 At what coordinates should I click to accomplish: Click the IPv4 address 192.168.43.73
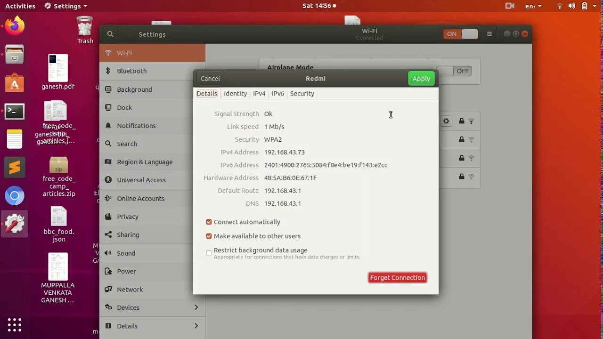point(285,153)
